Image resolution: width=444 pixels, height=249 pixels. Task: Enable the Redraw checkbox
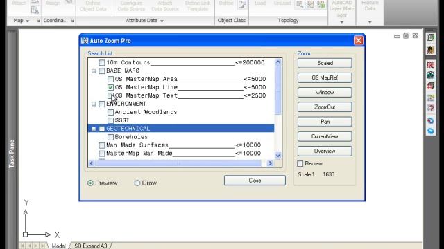coord(300,163)
